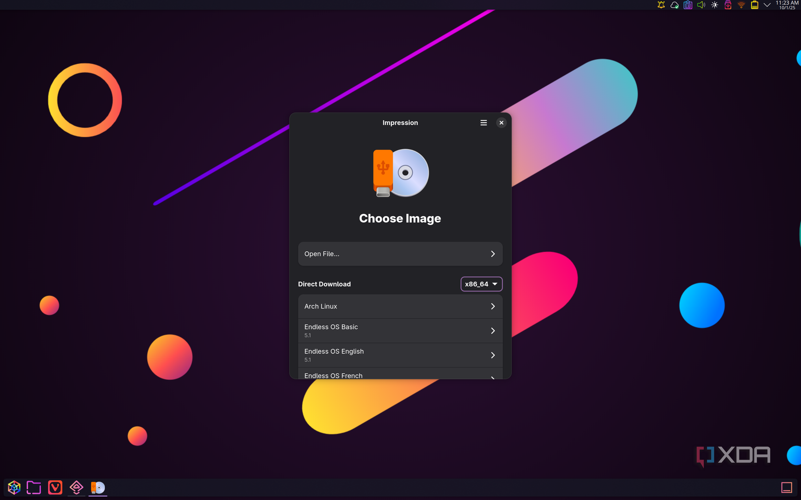Image resolution: width=801 pixels, height=500 pixels.
Task: Open the clipboard manager tray icon
Action: (687, 5)
